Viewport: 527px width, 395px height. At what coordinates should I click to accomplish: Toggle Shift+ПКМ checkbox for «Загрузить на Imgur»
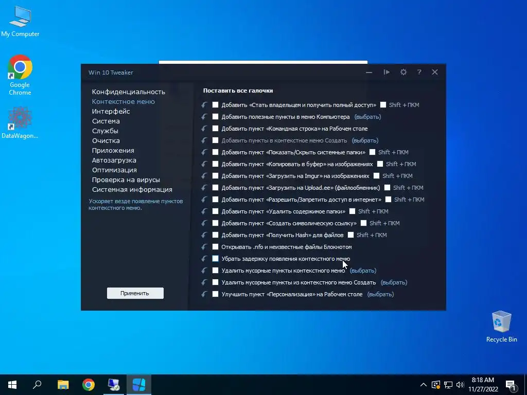(376, 176)
